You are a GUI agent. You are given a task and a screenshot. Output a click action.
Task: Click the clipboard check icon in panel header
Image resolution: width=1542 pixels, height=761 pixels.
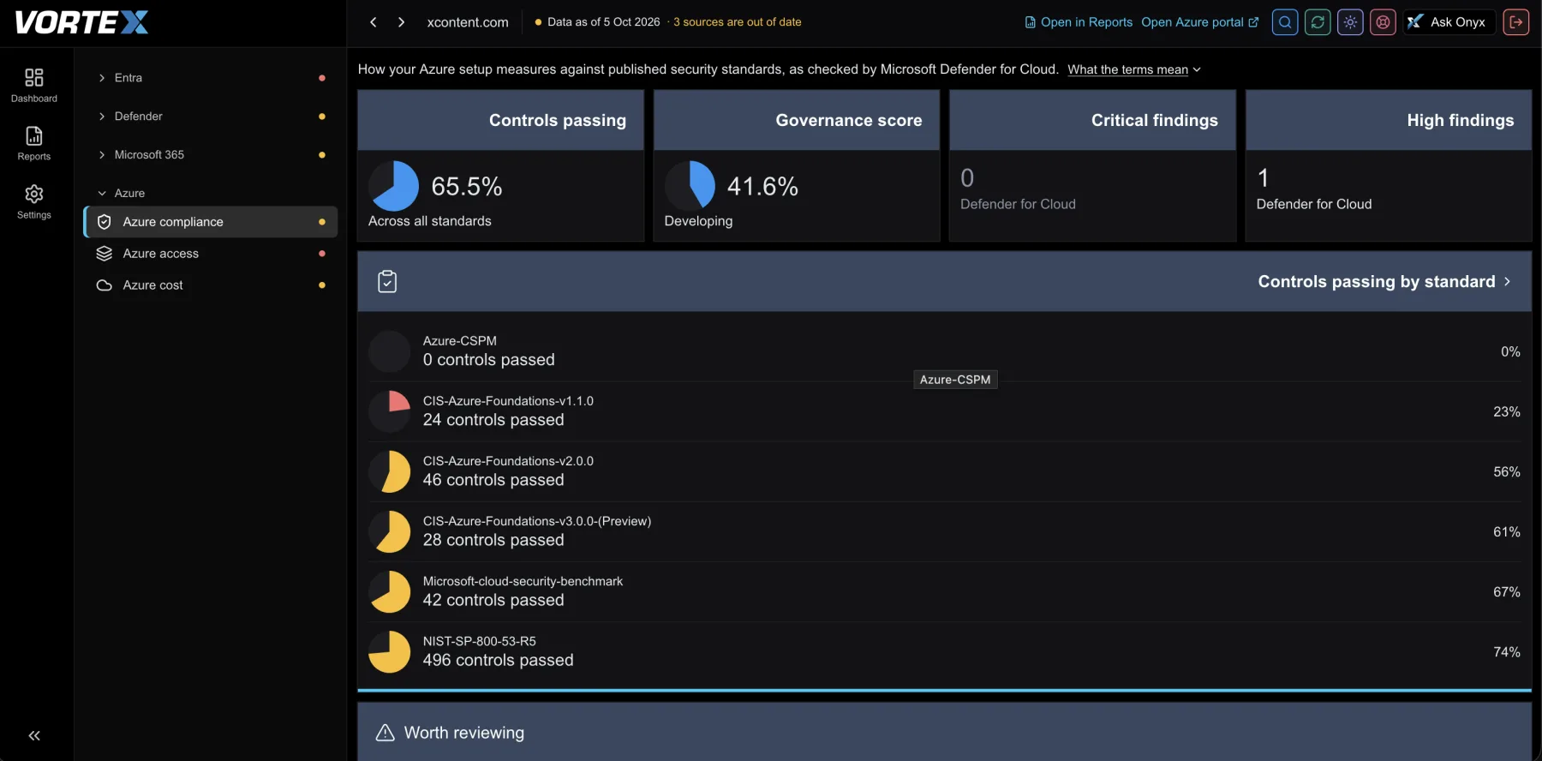pyautogui.click(x=387, y=281)
